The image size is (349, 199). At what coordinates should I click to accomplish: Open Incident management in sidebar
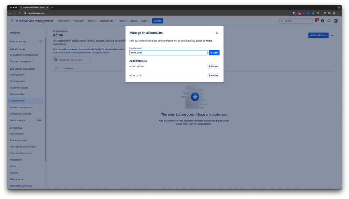point(21,107)
